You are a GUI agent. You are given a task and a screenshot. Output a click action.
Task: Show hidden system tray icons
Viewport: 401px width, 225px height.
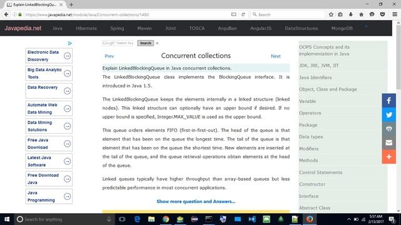pos(349,219)
